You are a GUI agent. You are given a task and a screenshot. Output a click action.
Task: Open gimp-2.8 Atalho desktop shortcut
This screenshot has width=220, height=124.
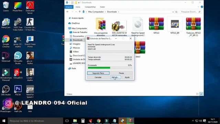pyautogui.click(x=18, y=41)
